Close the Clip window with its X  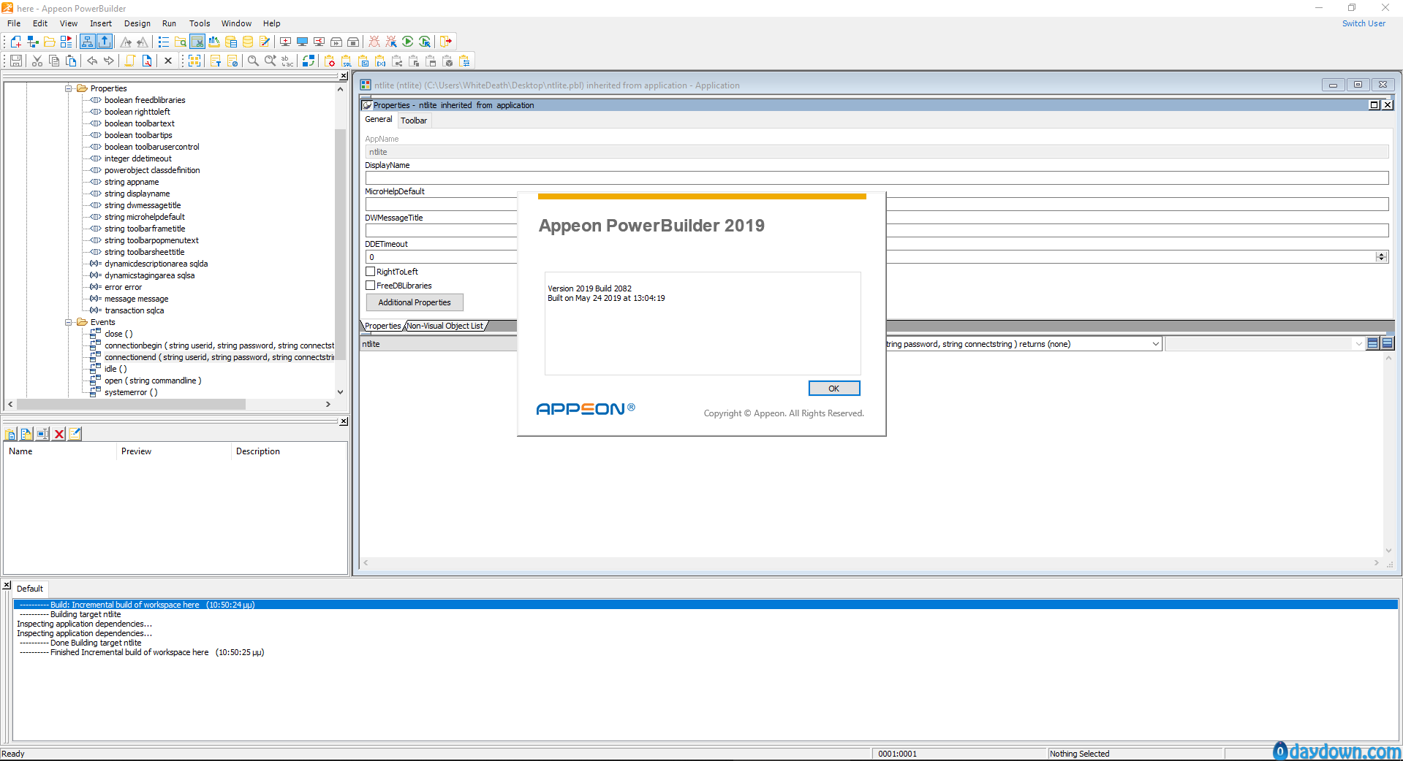click(344, 421)
